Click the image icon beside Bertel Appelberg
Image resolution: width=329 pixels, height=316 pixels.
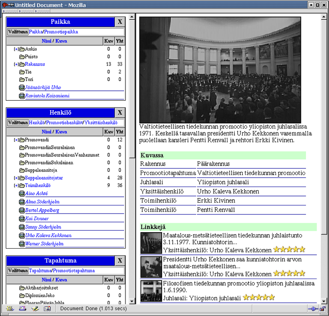22,210
